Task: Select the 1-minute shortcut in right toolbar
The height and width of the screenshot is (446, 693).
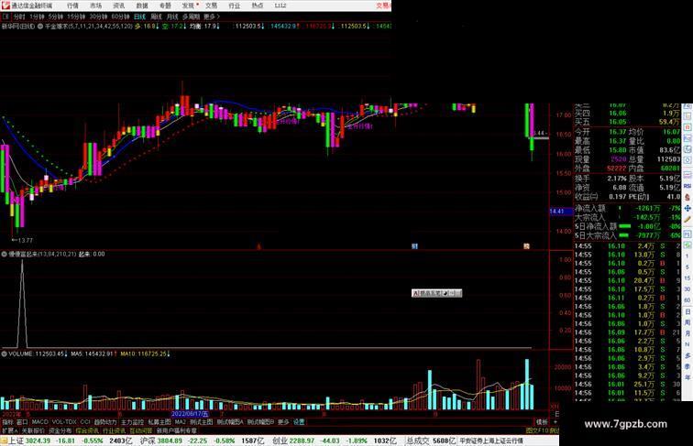Action: pos(687,256)
